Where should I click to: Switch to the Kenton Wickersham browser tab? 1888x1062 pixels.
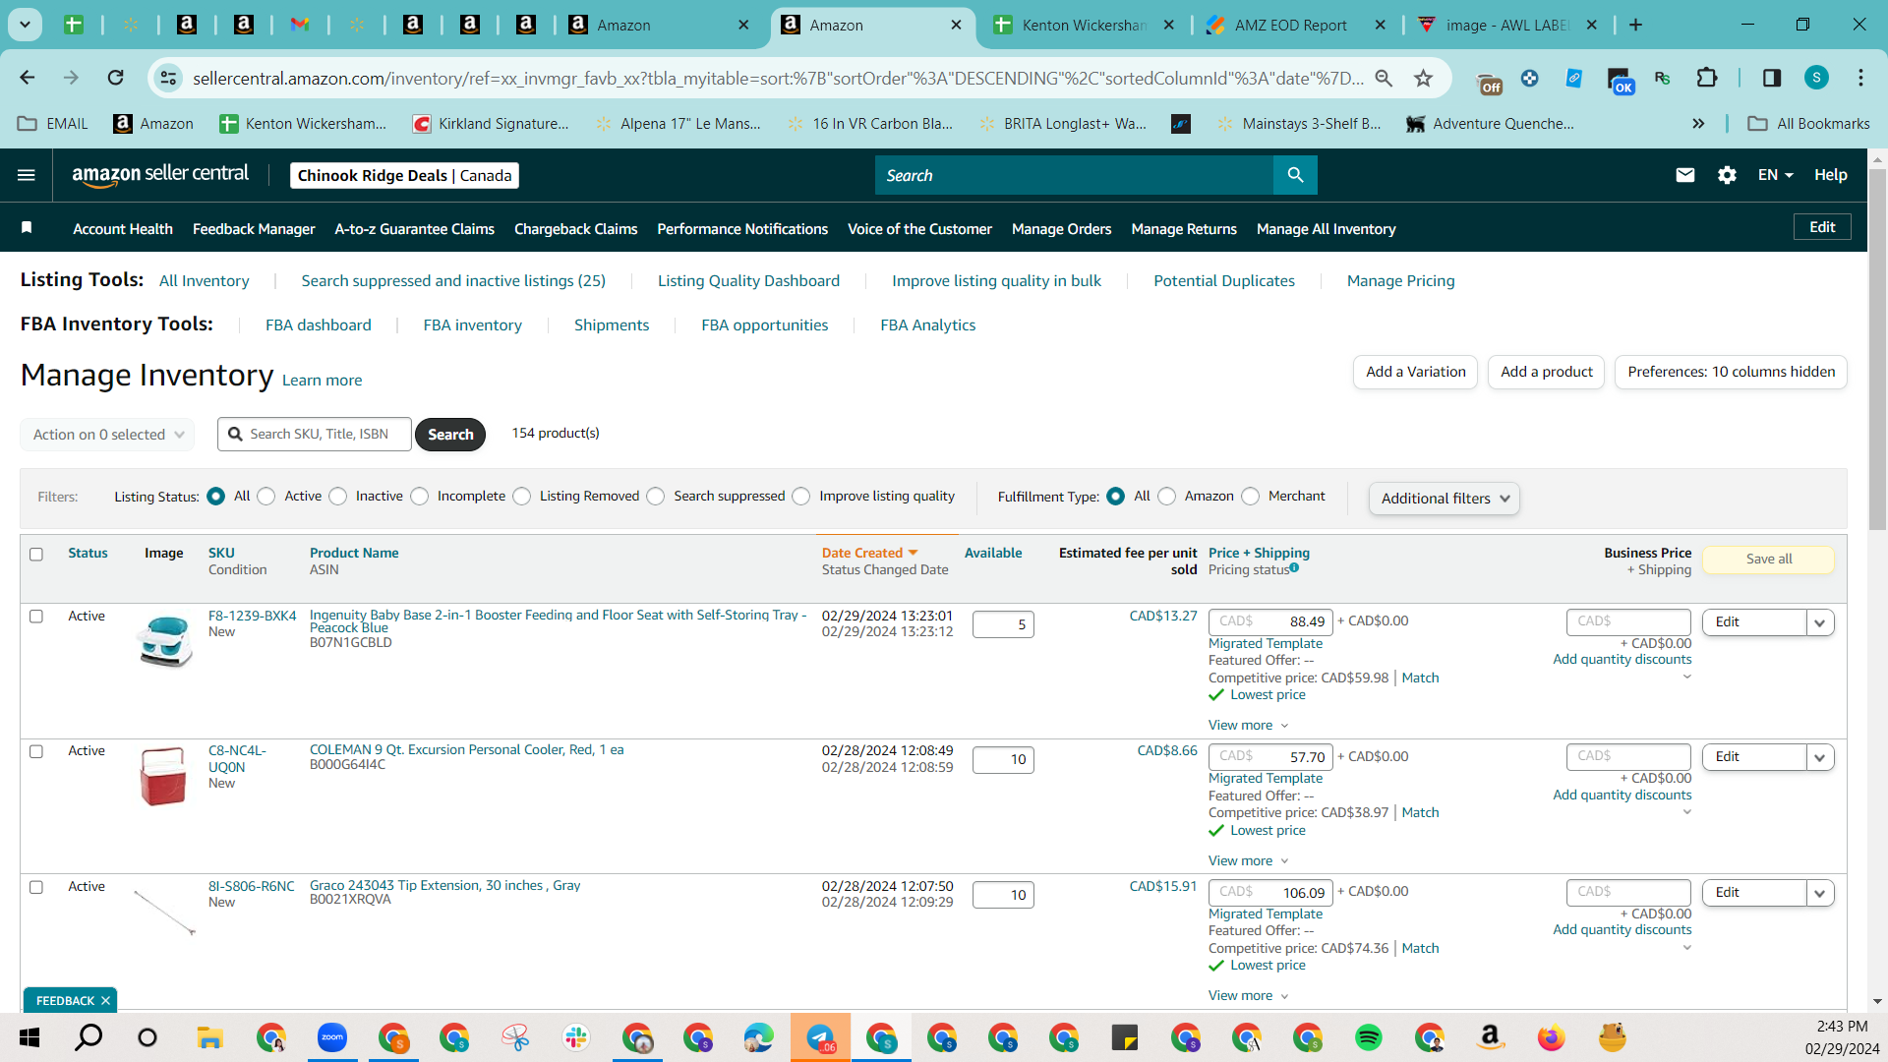(1083, 25)
